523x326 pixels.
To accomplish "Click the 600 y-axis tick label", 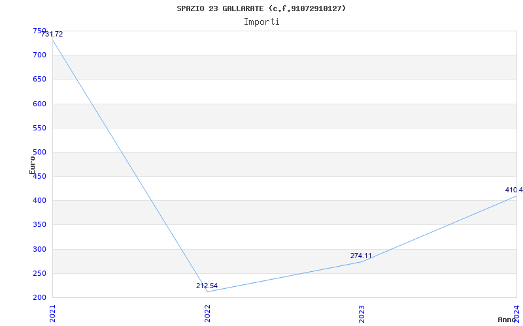I will coord(39,104).
